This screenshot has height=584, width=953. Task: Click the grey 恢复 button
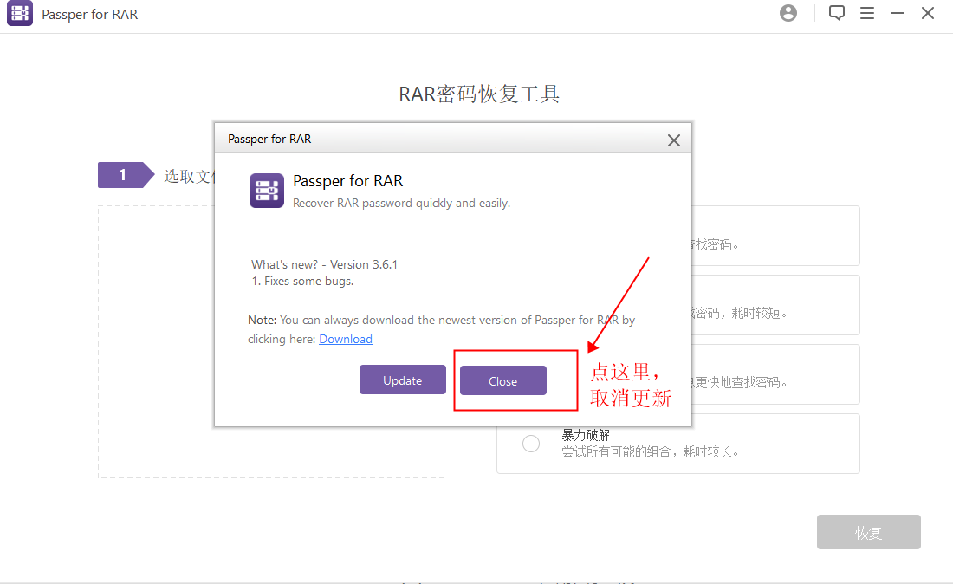pyautogui.click(x=868, y=532)
